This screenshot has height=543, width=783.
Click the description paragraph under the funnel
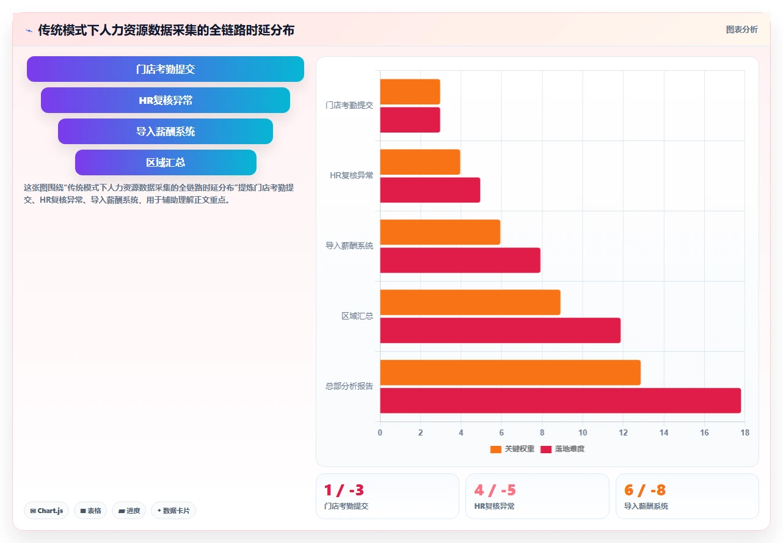(159, 194)
